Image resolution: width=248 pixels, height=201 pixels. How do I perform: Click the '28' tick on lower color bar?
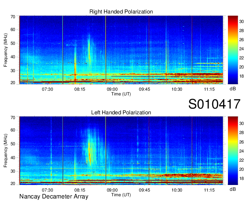click(x=241, y=133)
